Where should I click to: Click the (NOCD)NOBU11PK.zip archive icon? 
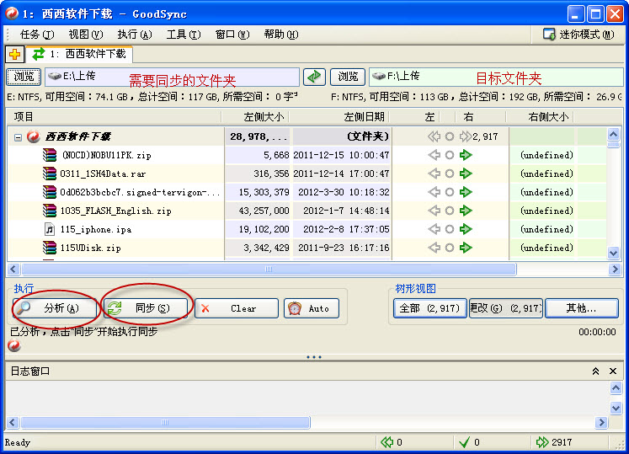[x=50, y=155]
